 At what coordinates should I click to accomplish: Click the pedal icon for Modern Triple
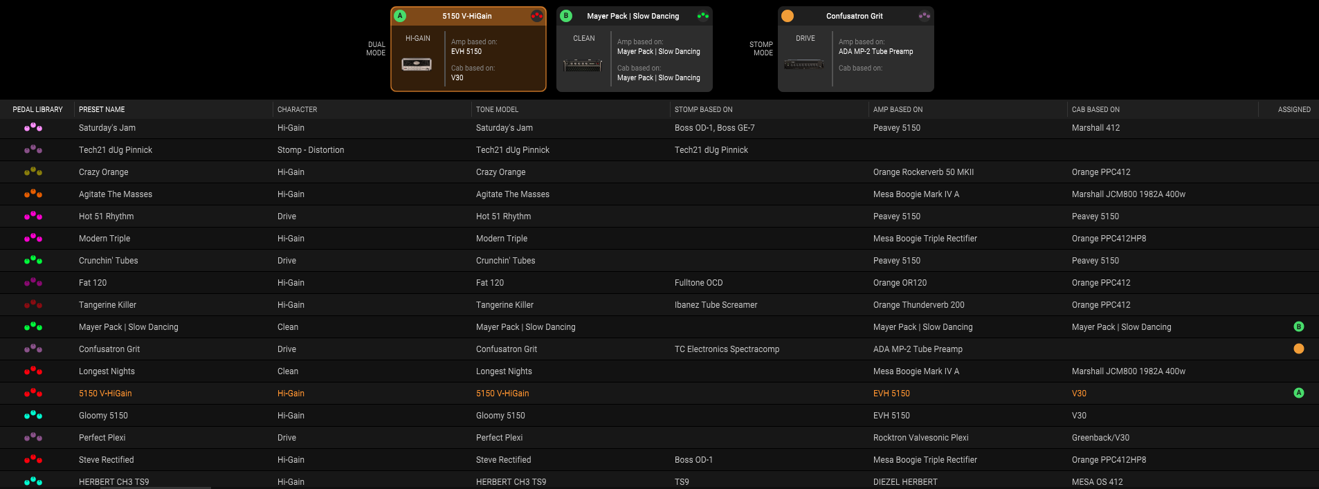pyautogui.click(x=33, y=238)
